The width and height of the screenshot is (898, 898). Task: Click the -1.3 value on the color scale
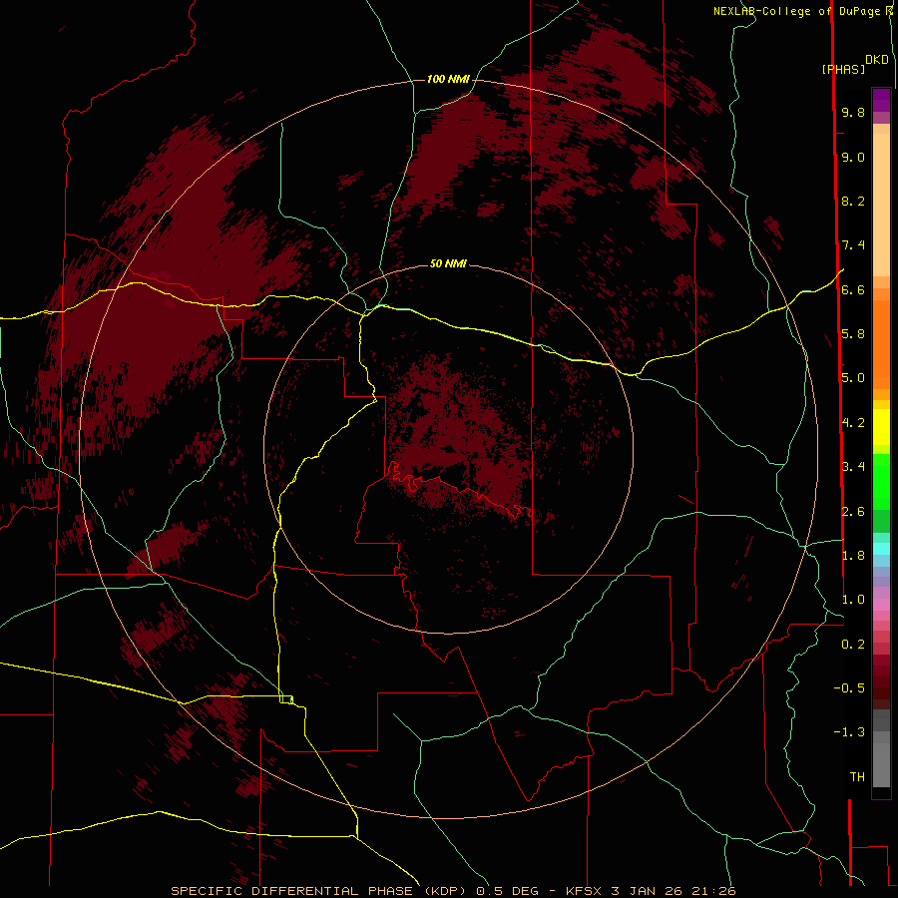(x=849, y=732)
